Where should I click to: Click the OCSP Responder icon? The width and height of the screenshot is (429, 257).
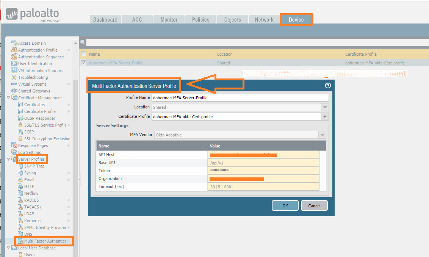[20, 118]
